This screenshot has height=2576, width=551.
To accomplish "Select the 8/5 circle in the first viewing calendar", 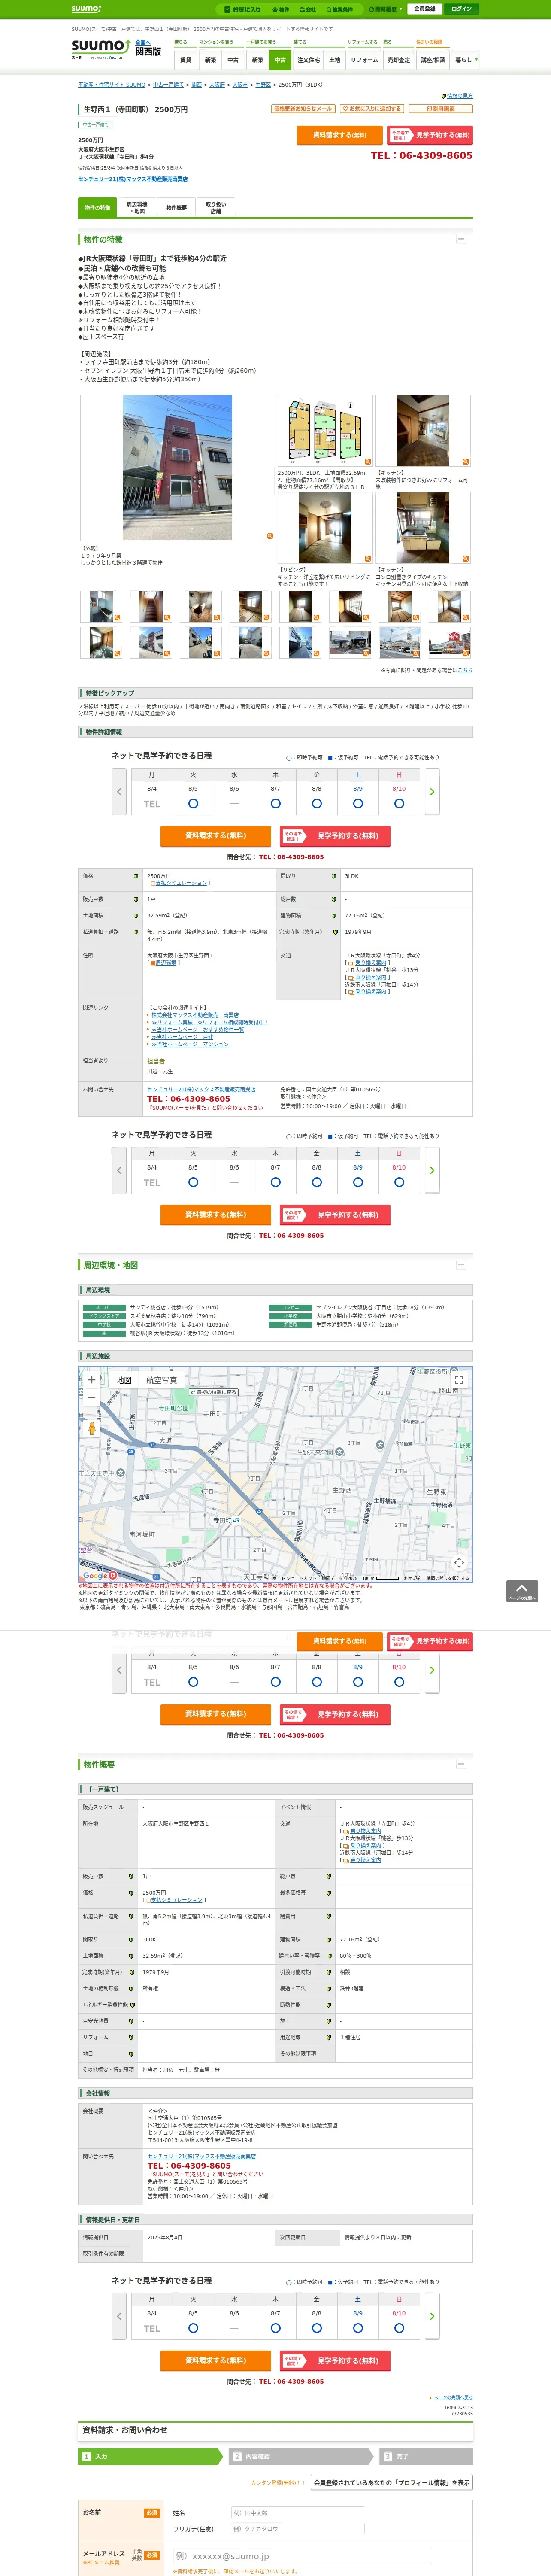I will pyautogui.click(x=193, y=804).
